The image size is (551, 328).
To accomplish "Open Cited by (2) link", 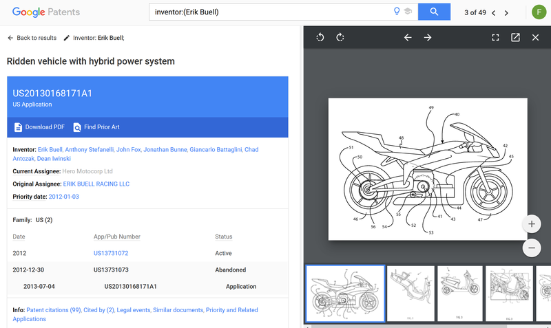I will [x=98, y=309].
